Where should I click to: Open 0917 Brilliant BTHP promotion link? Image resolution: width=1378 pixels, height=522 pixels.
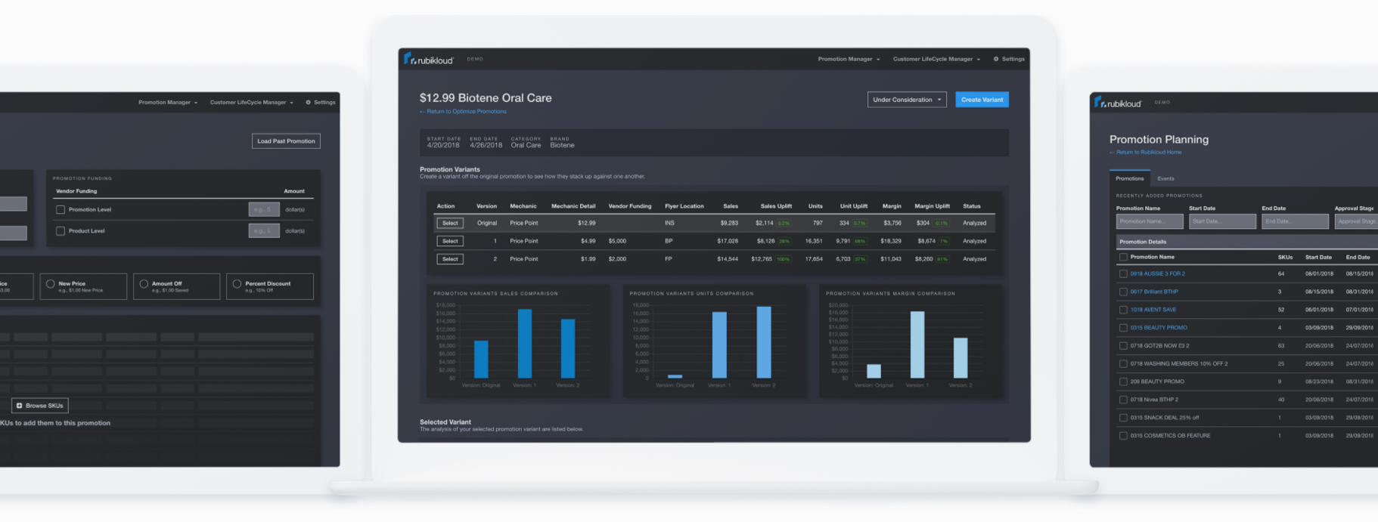[x=1154, y=292]
